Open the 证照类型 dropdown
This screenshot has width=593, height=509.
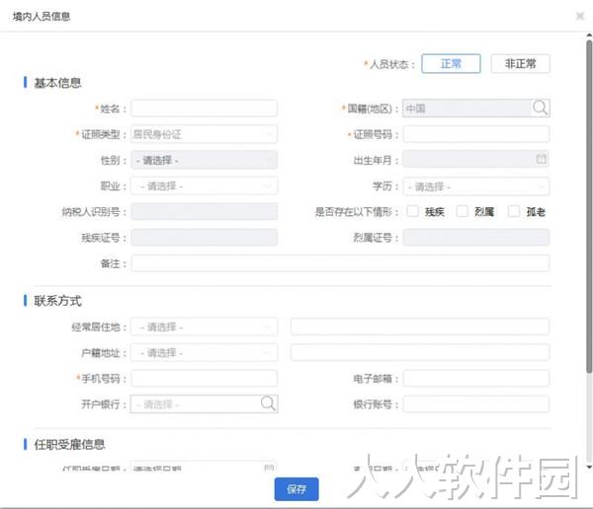(x=205, y=134)
